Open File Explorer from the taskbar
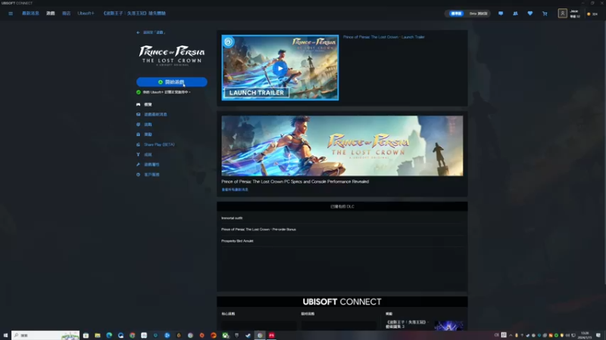This screenshot has width=606, height=340. [x=98, y=335]
